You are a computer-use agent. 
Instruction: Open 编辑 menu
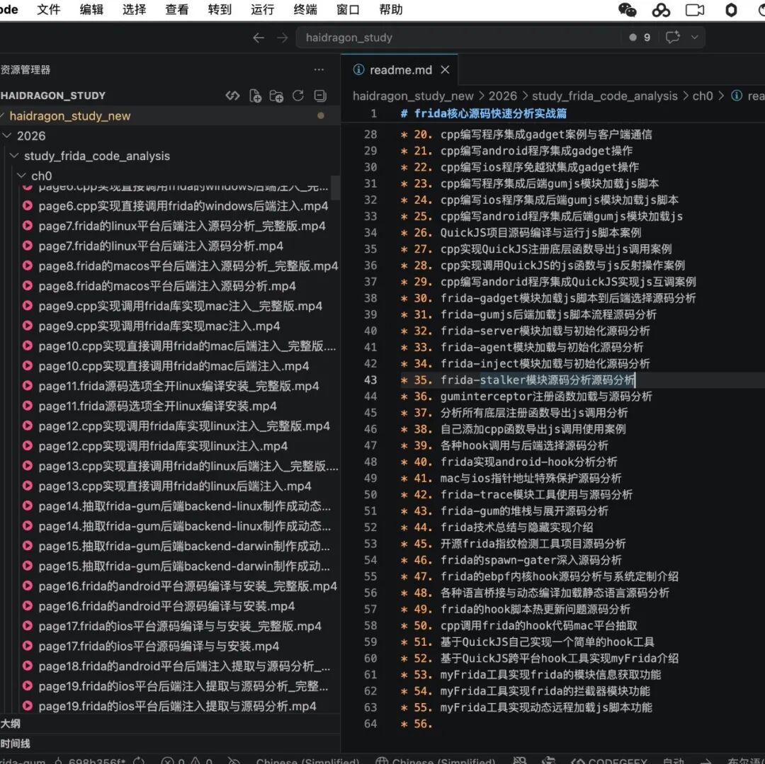(91, 10)
